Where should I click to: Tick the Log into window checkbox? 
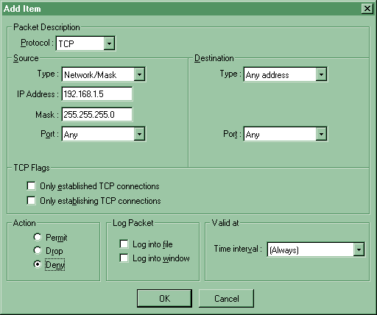(x=124, y=258)
